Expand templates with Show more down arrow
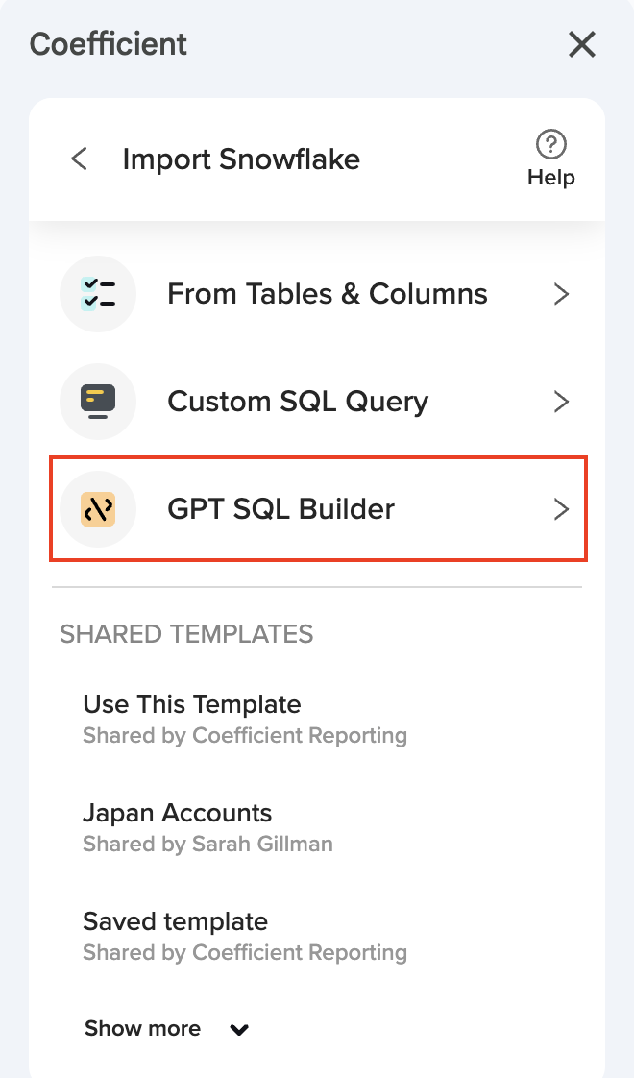The height and width of the screenshot is (1078, 634). coord(239,1030)
